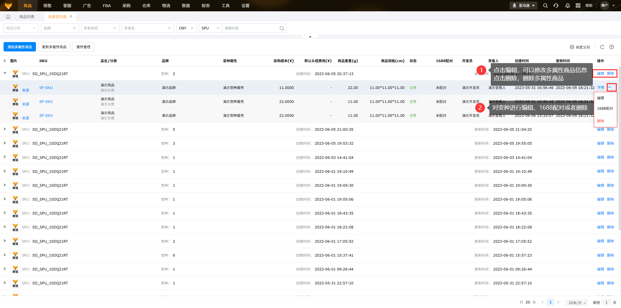Click the search magnifier icon in top bar
The width and height of the screenshot is (621, 308).
pyautogui.click(x=545, y=5)
